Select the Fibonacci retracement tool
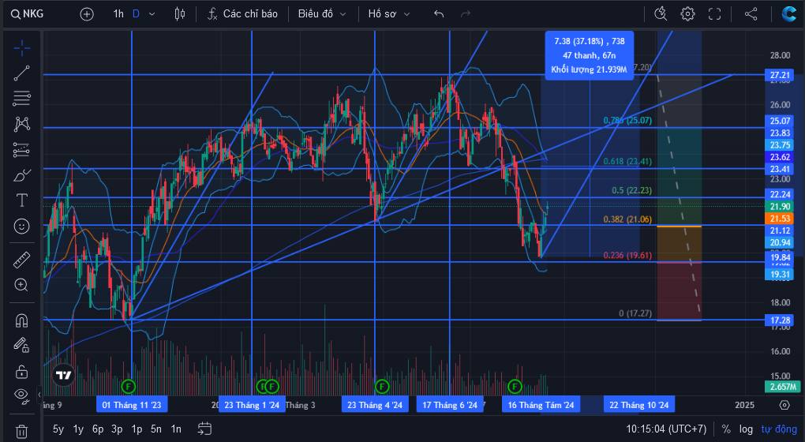Screen dimensions: 805x442 coord(21,98)
